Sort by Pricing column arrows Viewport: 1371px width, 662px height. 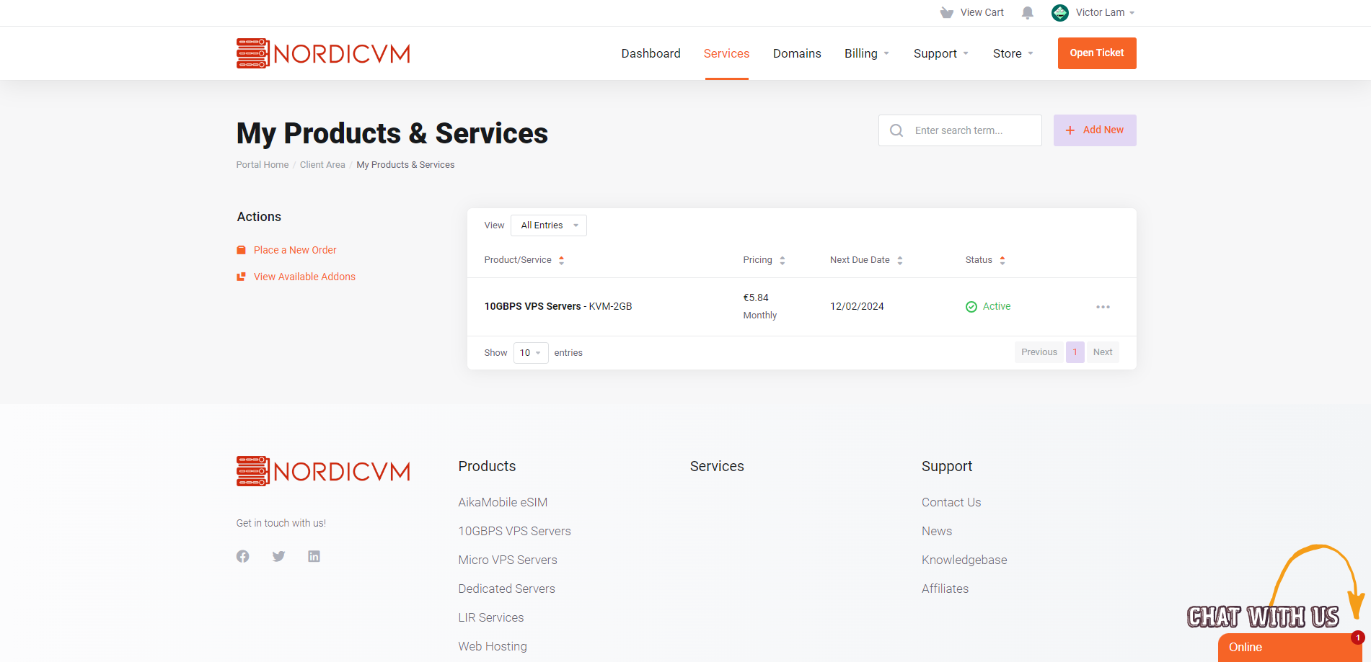[x=783, y=260]
